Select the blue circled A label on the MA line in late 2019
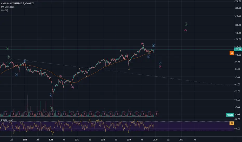The width and height of the screenshot is (242, 142). [149, 57]
